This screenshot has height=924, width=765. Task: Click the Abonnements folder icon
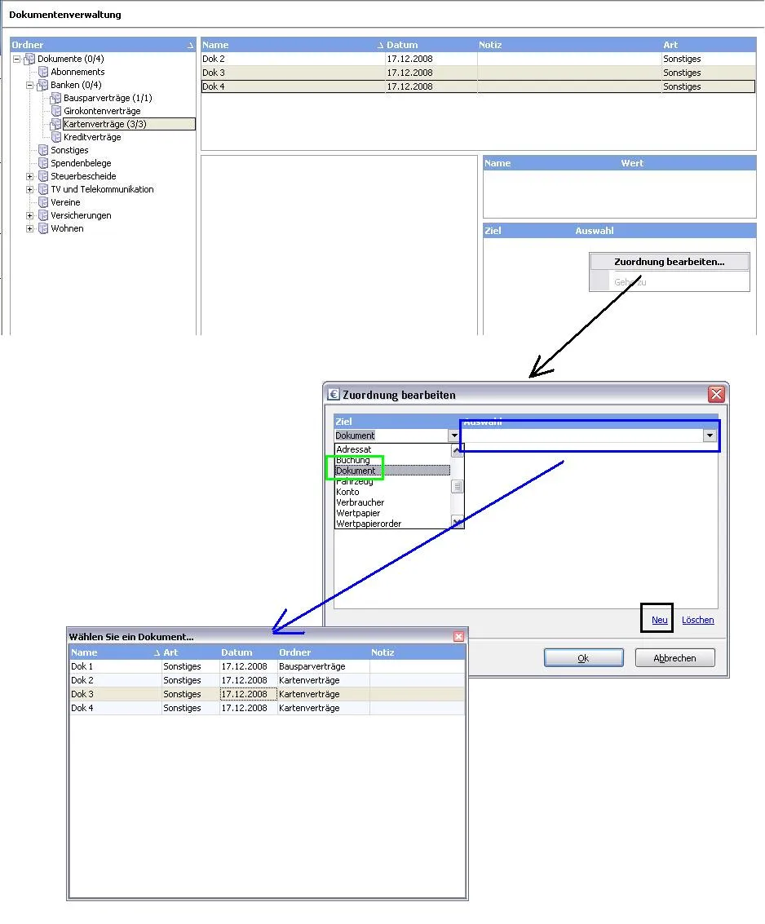coord(43,72)
